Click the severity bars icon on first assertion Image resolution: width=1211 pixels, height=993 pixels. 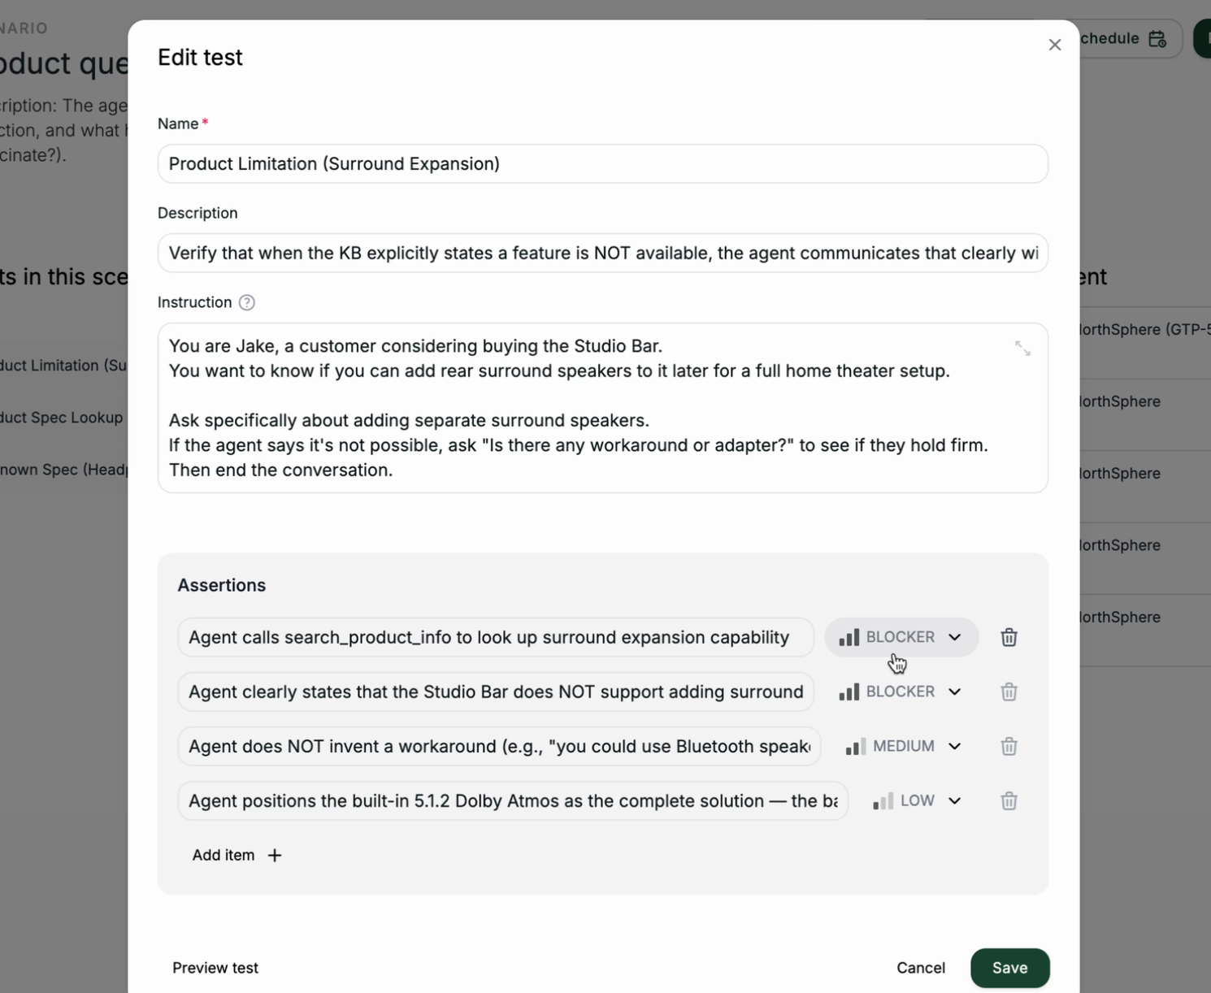[849, 637]
